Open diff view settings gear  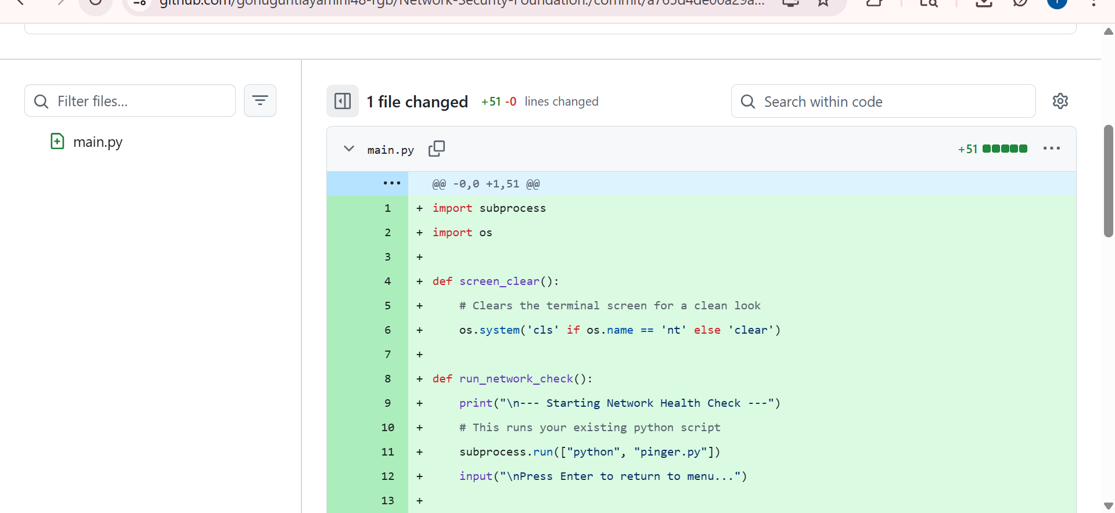(x=1060, y=101)
